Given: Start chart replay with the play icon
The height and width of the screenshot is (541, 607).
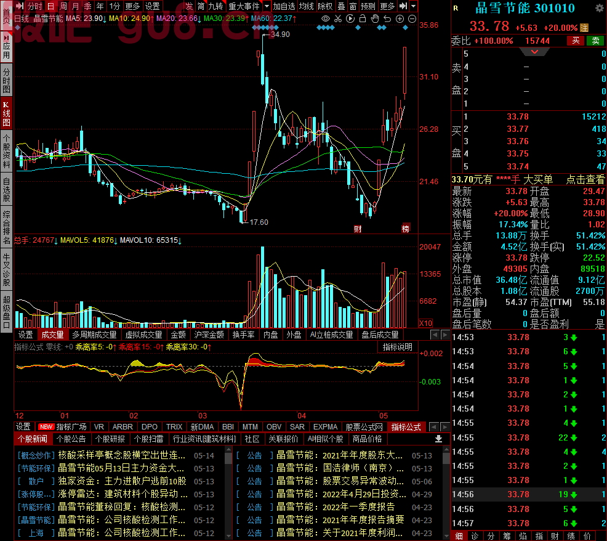Looking at the screenshot, I should tap(350, 18).
